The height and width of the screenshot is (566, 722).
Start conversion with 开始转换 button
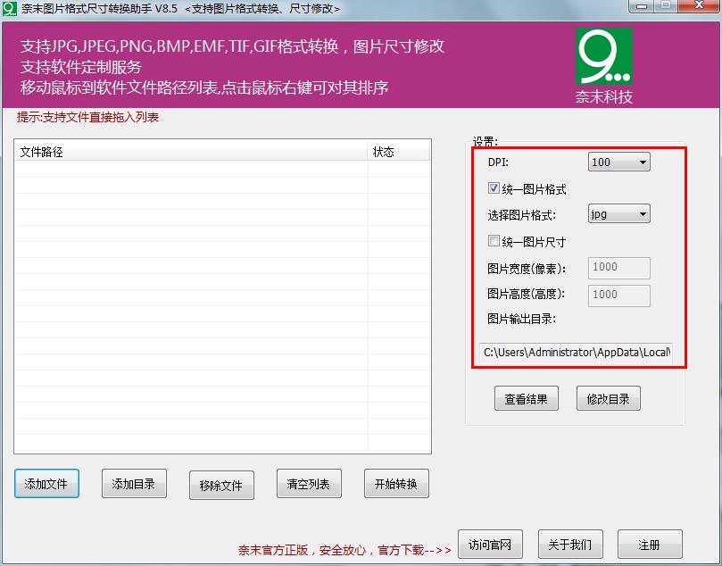[x=396, y=484]
